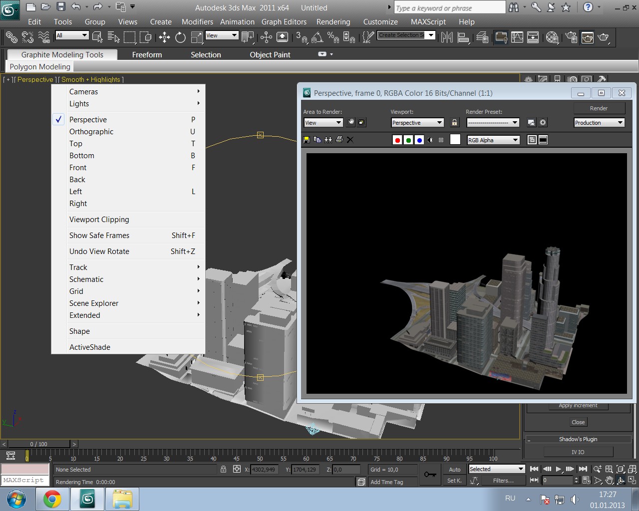Viewport: 639px width, 511px height.
Task: Clear the rendered frame with the X icon
Action: pos(350,140)
